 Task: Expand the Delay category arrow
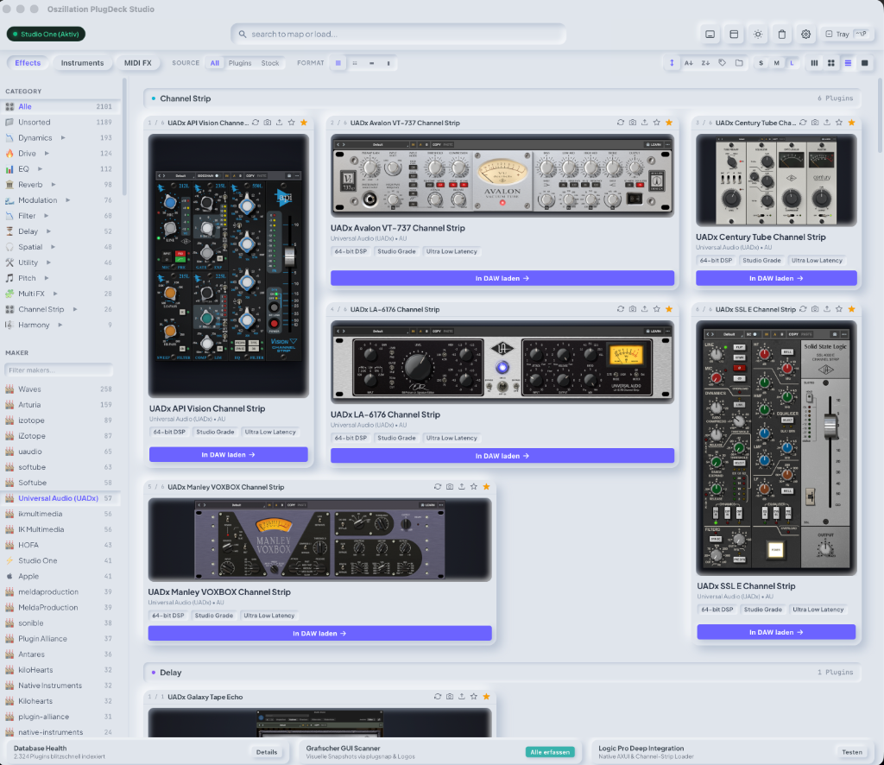click(x=48, y=231)
